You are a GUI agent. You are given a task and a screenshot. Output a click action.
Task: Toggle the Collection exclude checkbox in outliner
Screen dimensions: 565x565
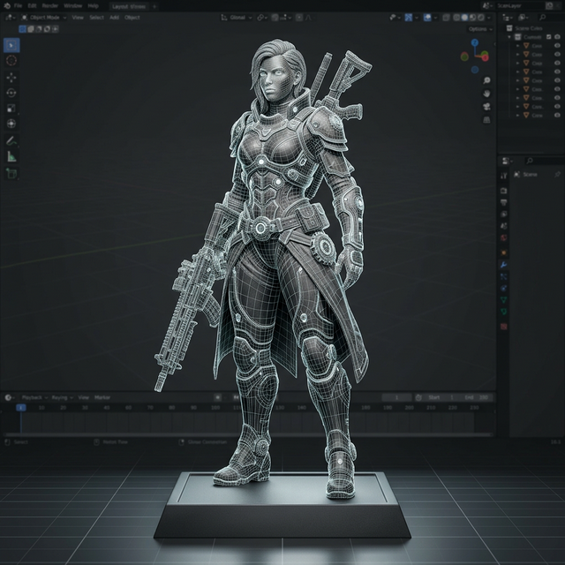point(549,37)
